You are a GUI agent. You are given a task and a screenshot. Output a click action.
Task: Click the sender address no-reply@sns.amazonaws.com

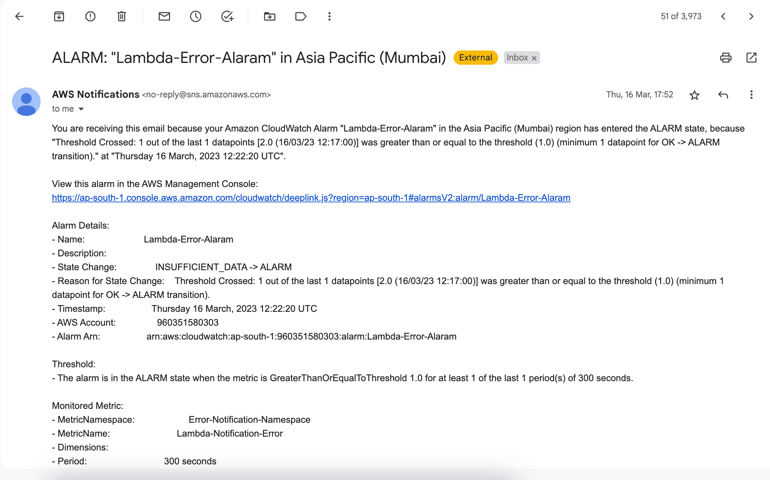click(x=206, y=95)
